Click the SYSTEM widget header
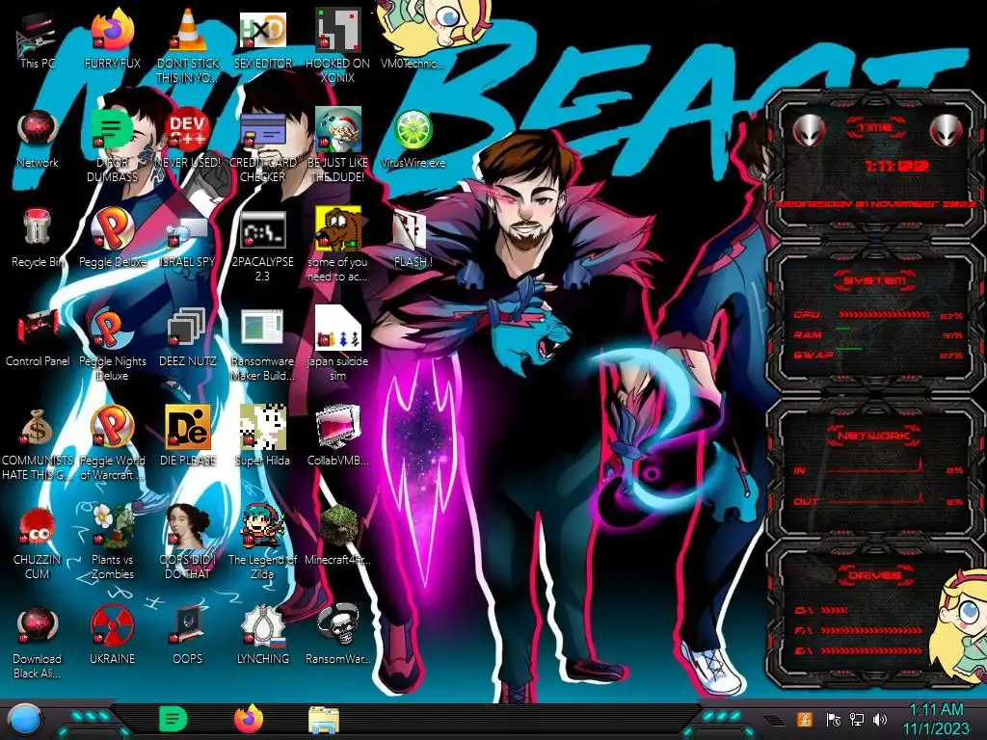 (875, 280)
